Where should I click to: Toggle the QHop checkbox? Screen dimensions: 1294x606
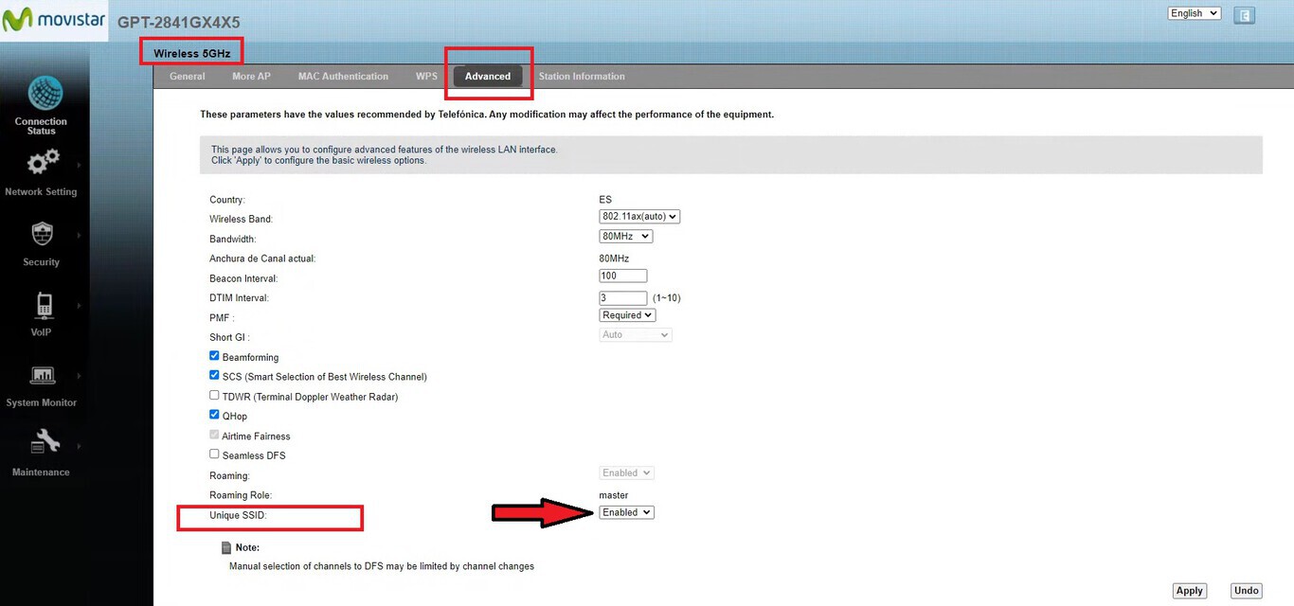[214, 415]
